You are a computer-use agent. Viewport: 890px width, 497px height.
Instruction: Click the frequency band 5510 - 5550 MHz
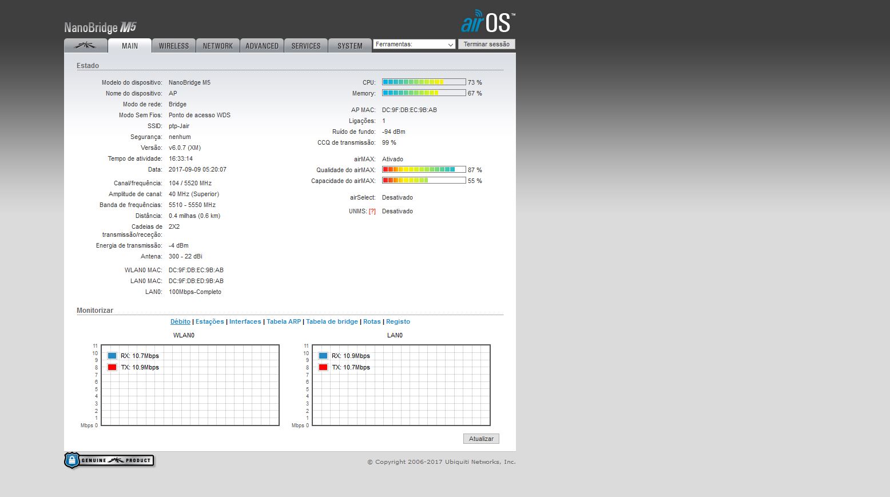tap(192, 205)
